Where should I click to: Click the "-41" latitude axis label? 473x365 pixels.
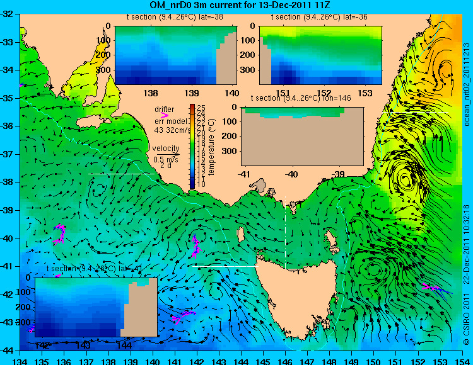(7, 267)
